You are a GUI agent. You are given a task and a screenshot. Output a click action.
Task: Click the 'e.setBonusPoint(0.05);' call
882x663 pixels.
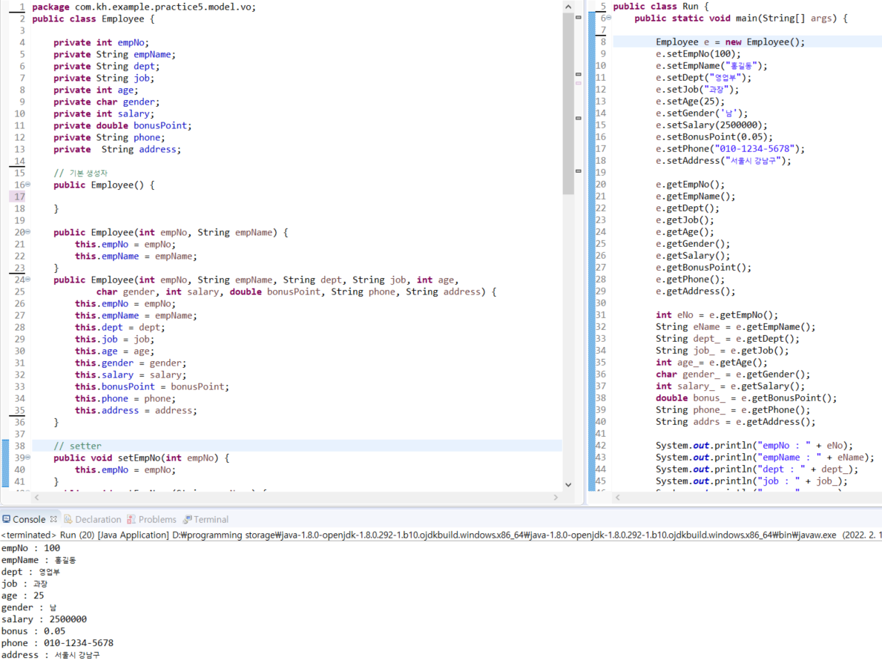click(714, 137)
